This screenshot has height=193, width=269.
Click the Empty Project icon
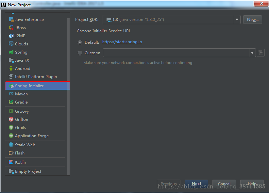click(11, 171)
